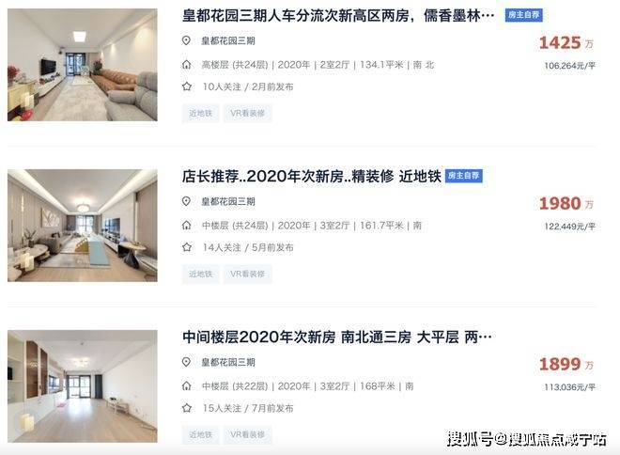620x455 pixels.
Task: Click location pin icon of 1425万 listing
Action: (x=186, y=40)
